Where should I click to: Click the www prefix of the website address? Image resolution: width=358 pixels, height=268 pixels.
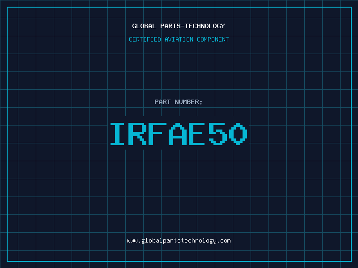click(x=132, y=241)
